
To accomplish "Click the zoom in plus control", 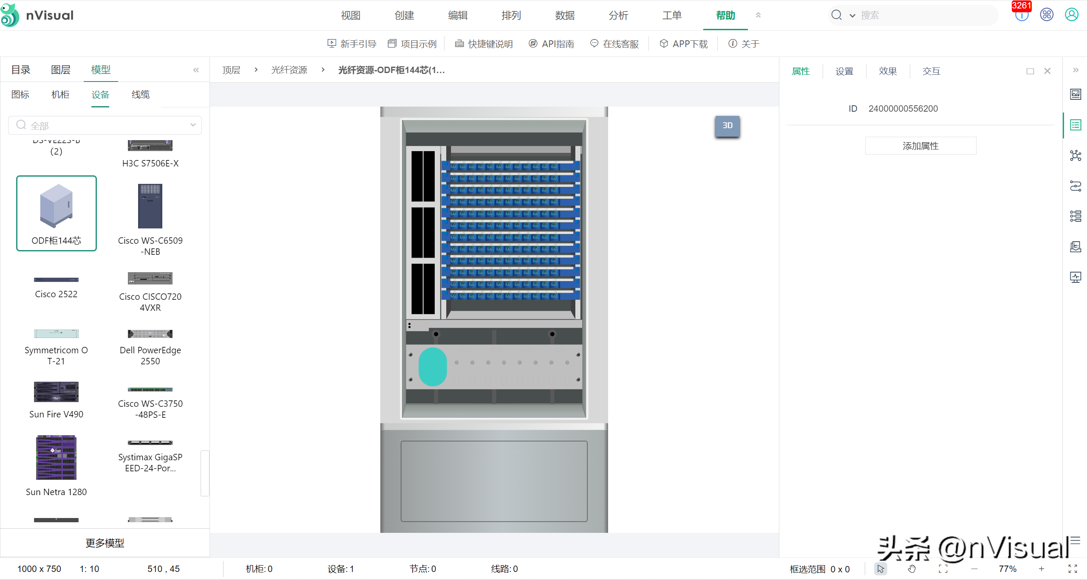I will click(1042, 569).
